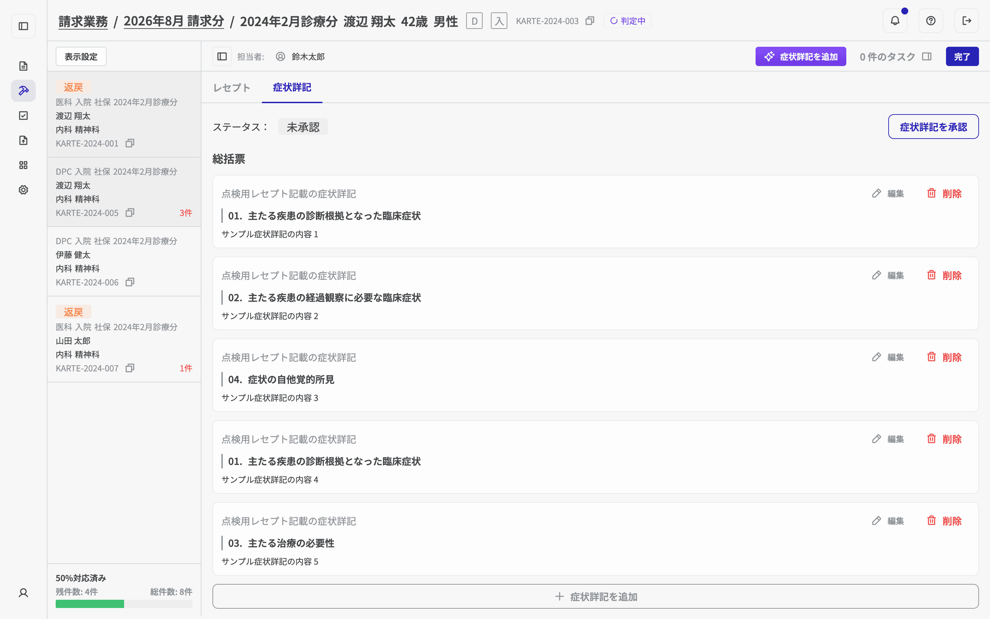The image size is (990, 619).
Task: Click 総件数: 8件 text
Action: [x=171, y=592]
